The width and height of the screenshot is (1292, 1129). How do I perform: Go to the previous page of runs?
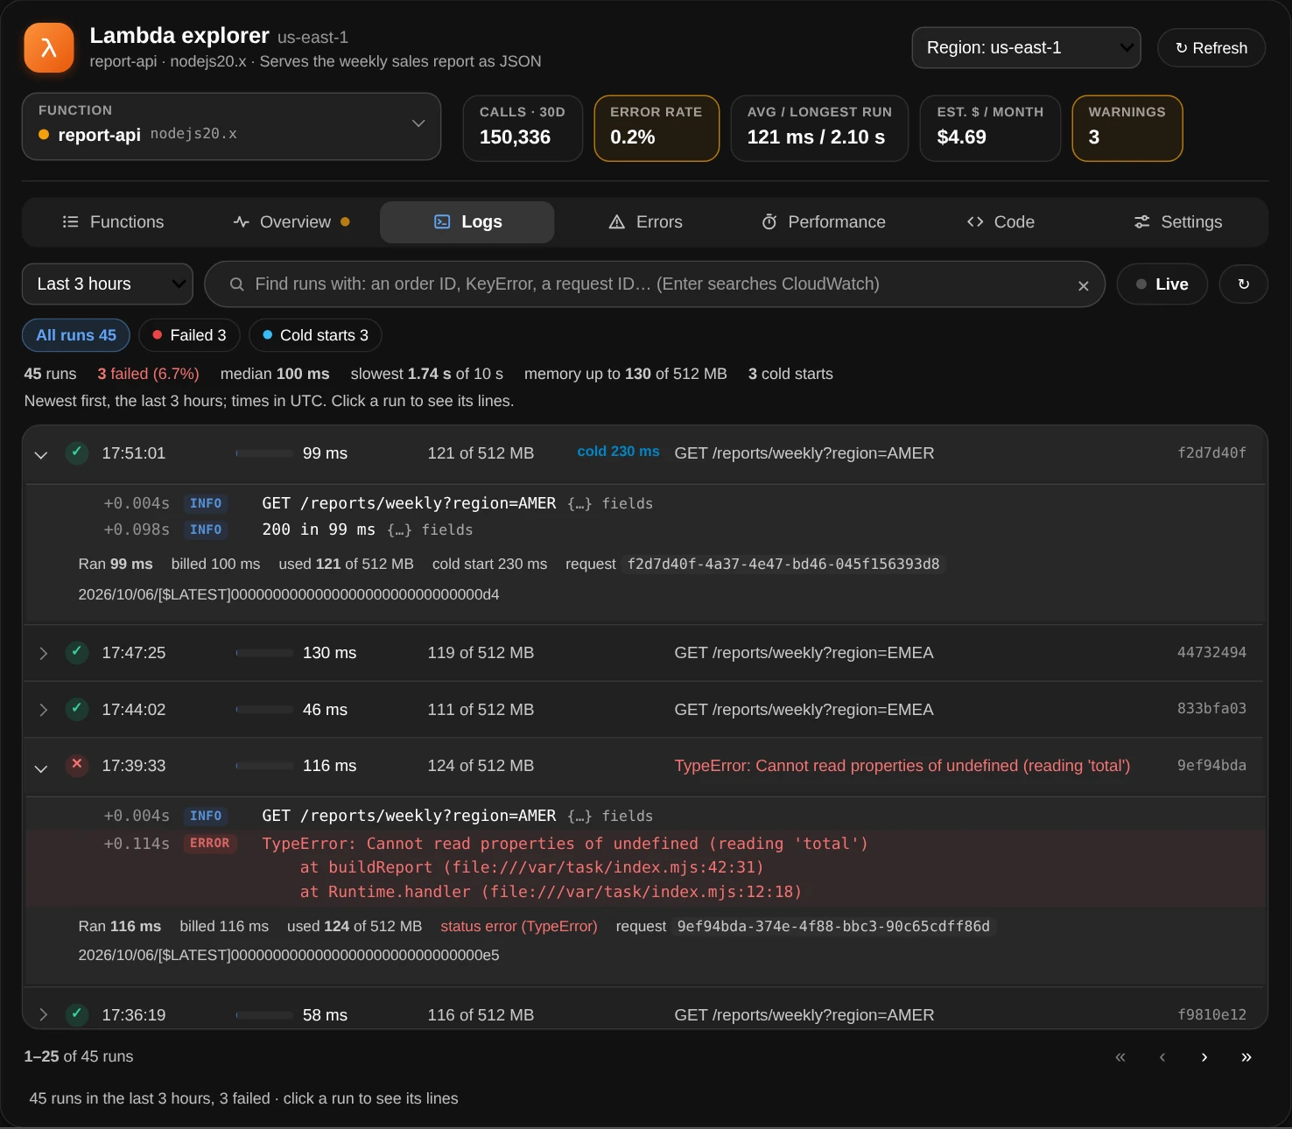pyautogui.click(x=1162, y=1057)
